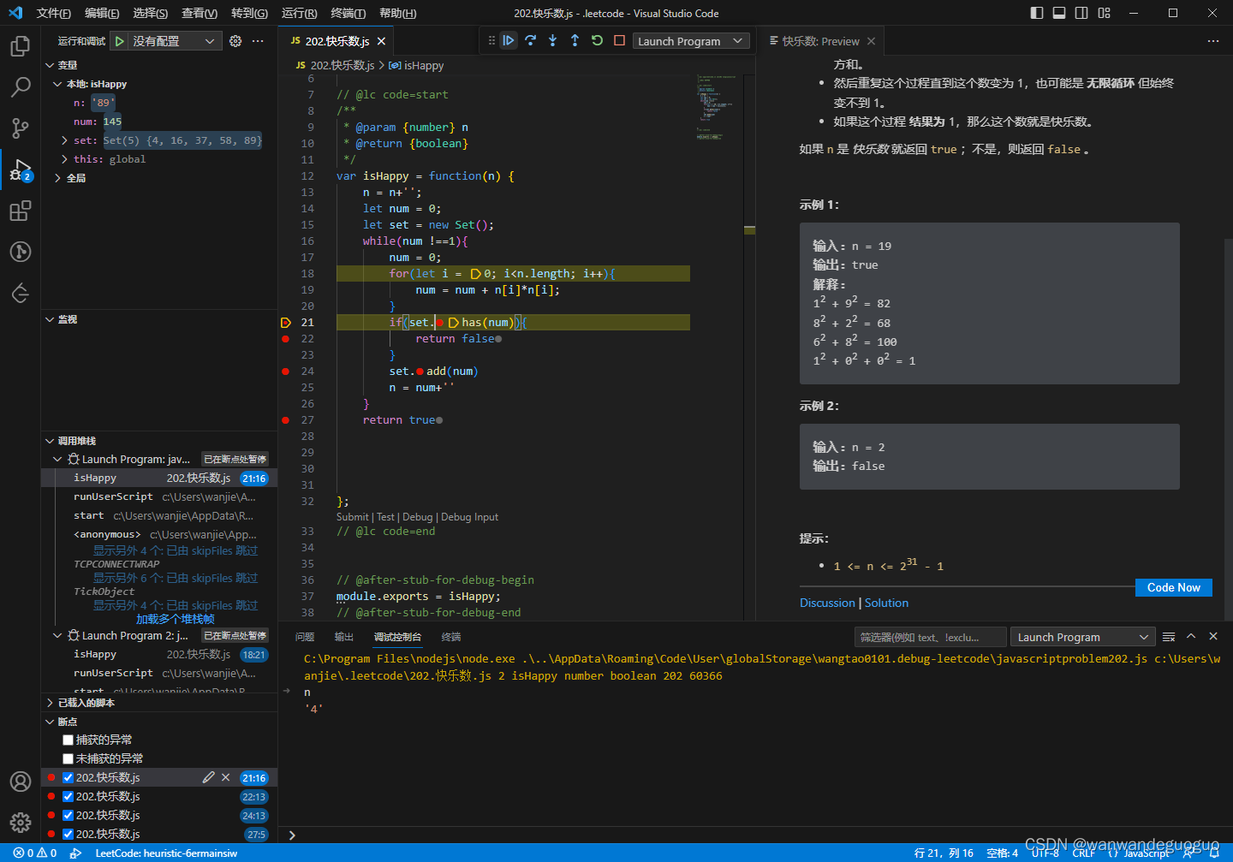1233x862 pixels.
Task: Open debug console Launch Program dropdown
Action: [x=1082, y=637]
